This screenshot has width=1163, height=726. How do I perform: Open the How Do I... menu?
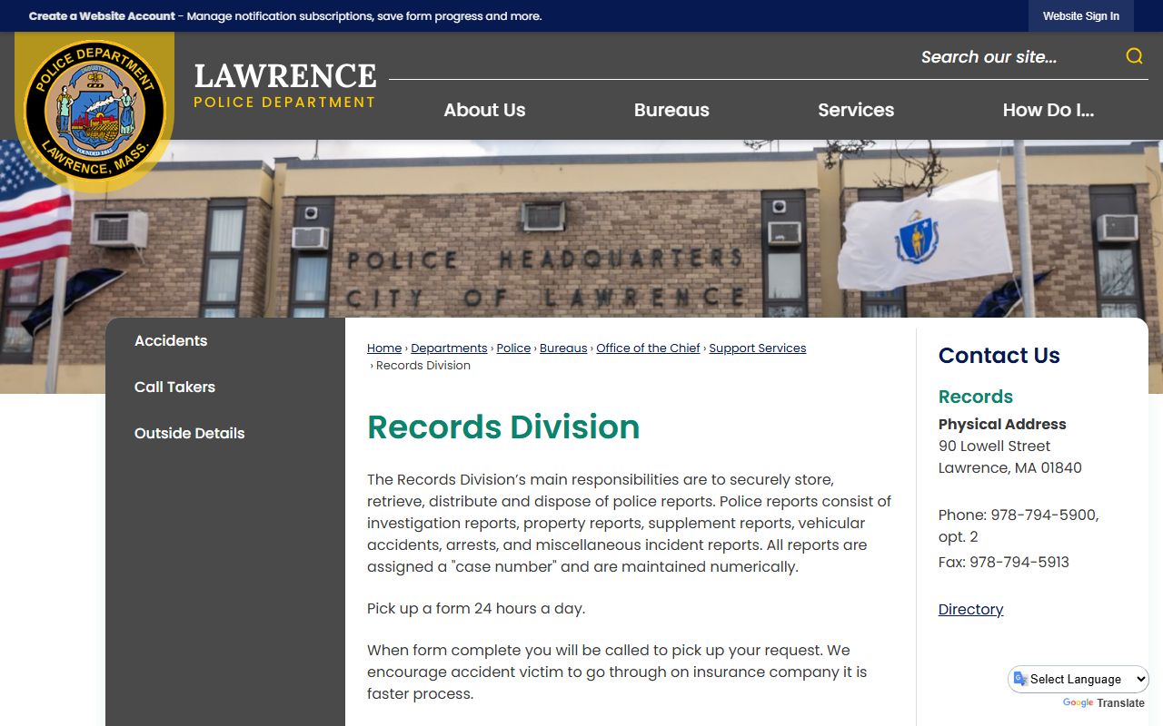pos(1048,110)
